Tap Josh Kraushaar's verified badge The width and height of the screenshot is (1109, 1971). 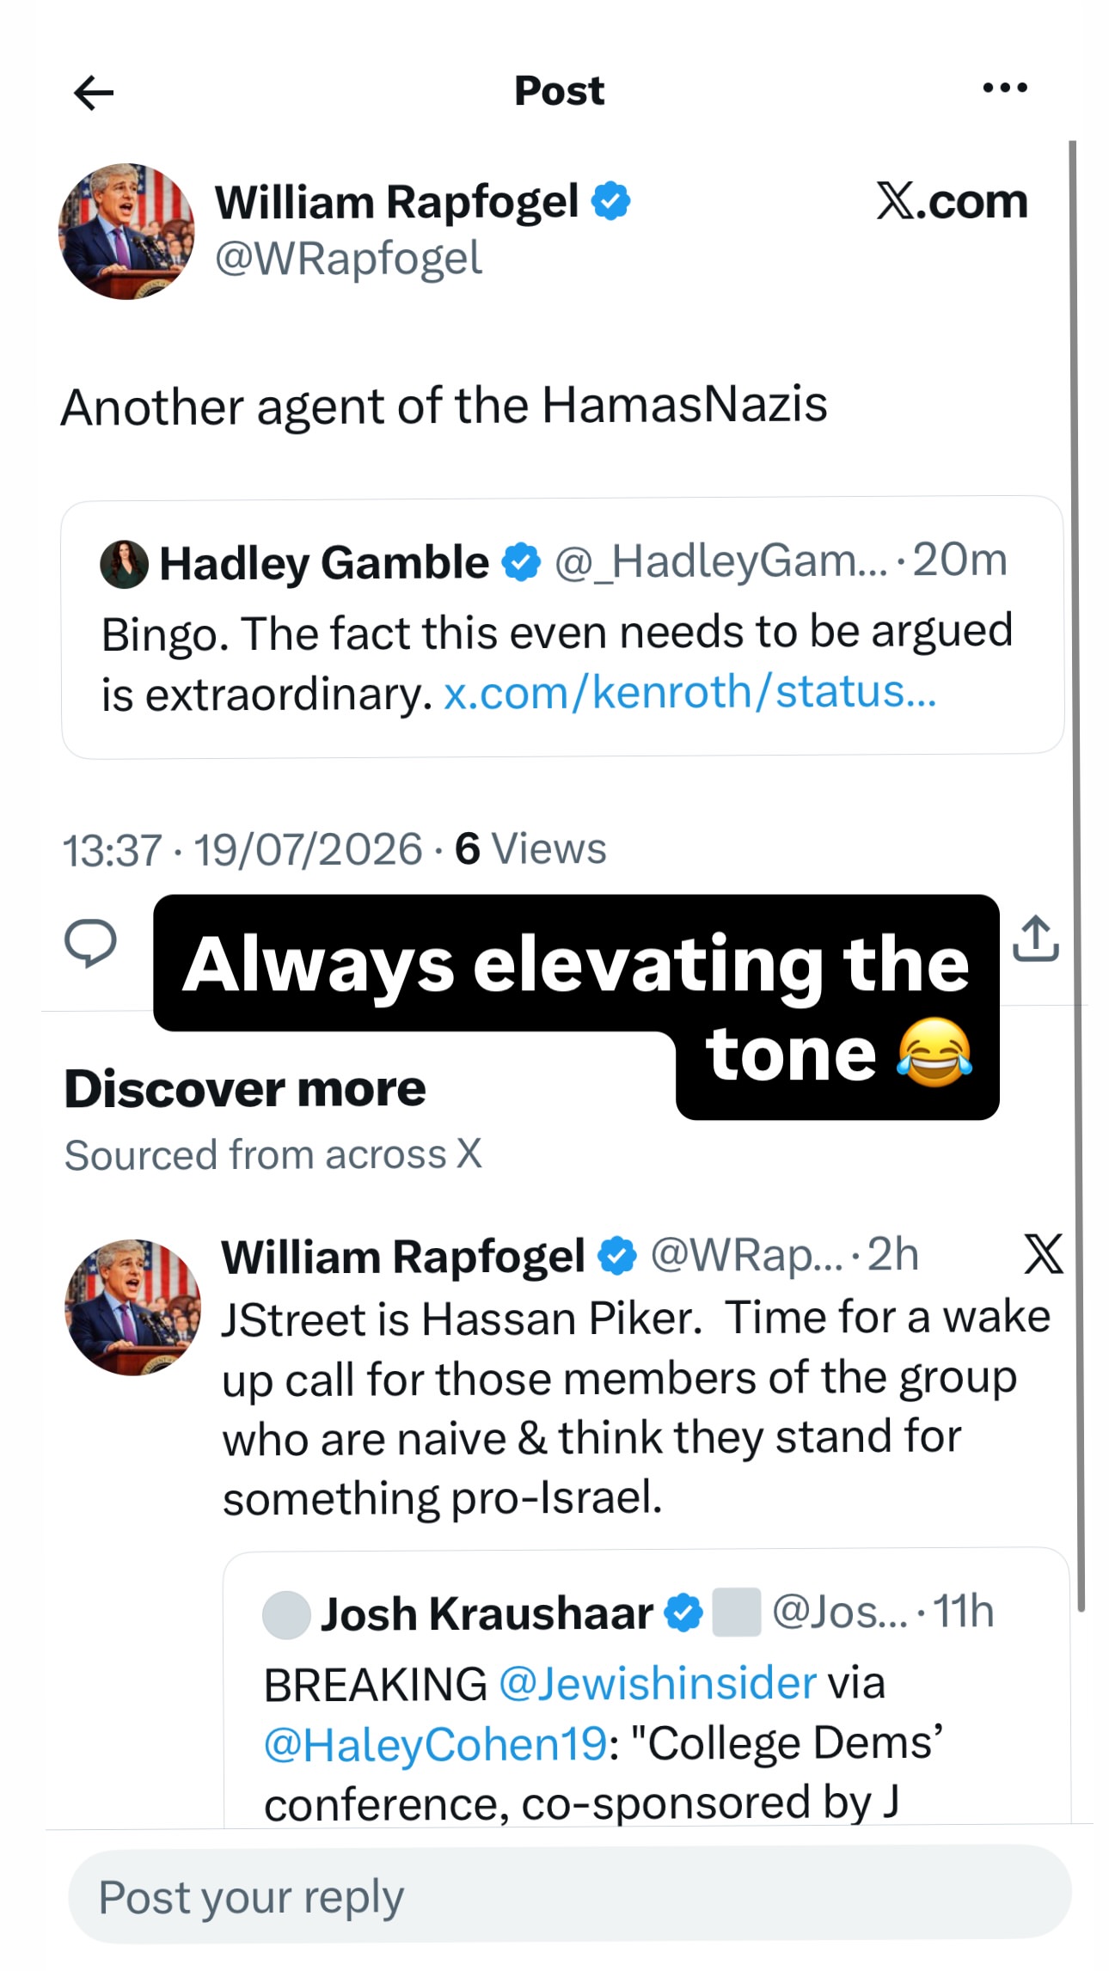[x=684, y=1613]
